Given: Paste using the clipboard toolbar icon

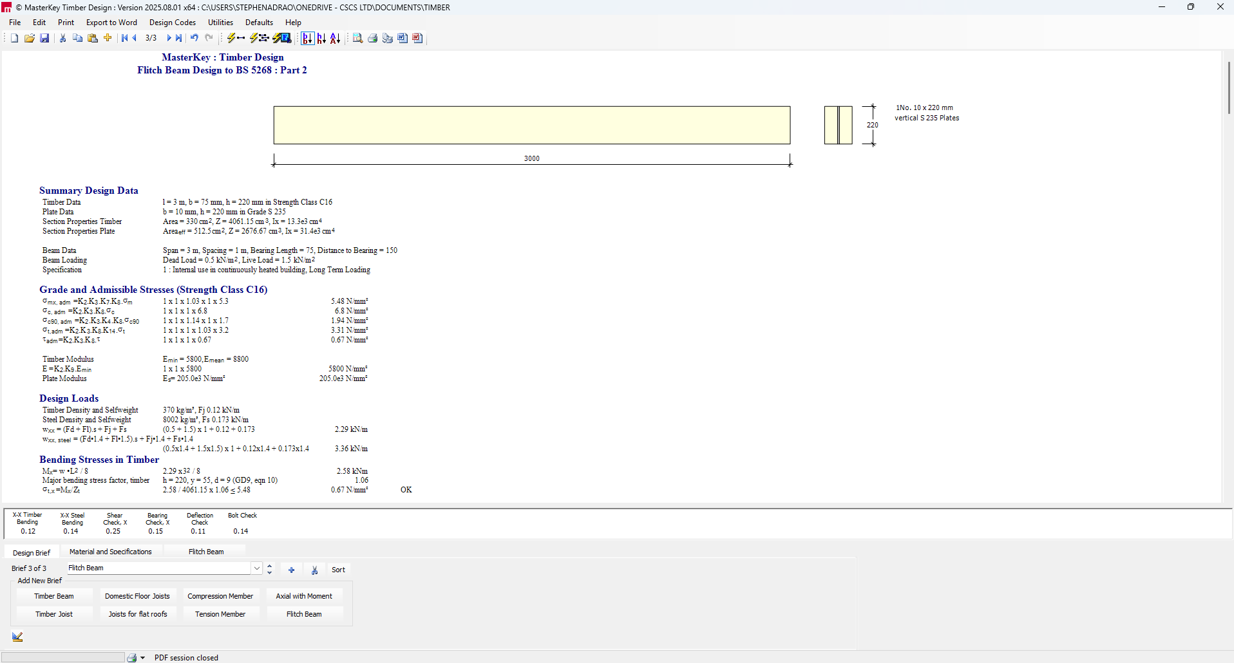Looking at the screenshot, I should coord(93,39).
